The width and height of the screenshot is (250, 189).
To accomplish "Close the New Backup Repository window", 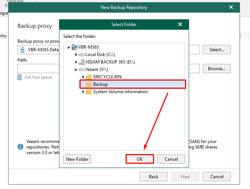I will tap(231, 7).
